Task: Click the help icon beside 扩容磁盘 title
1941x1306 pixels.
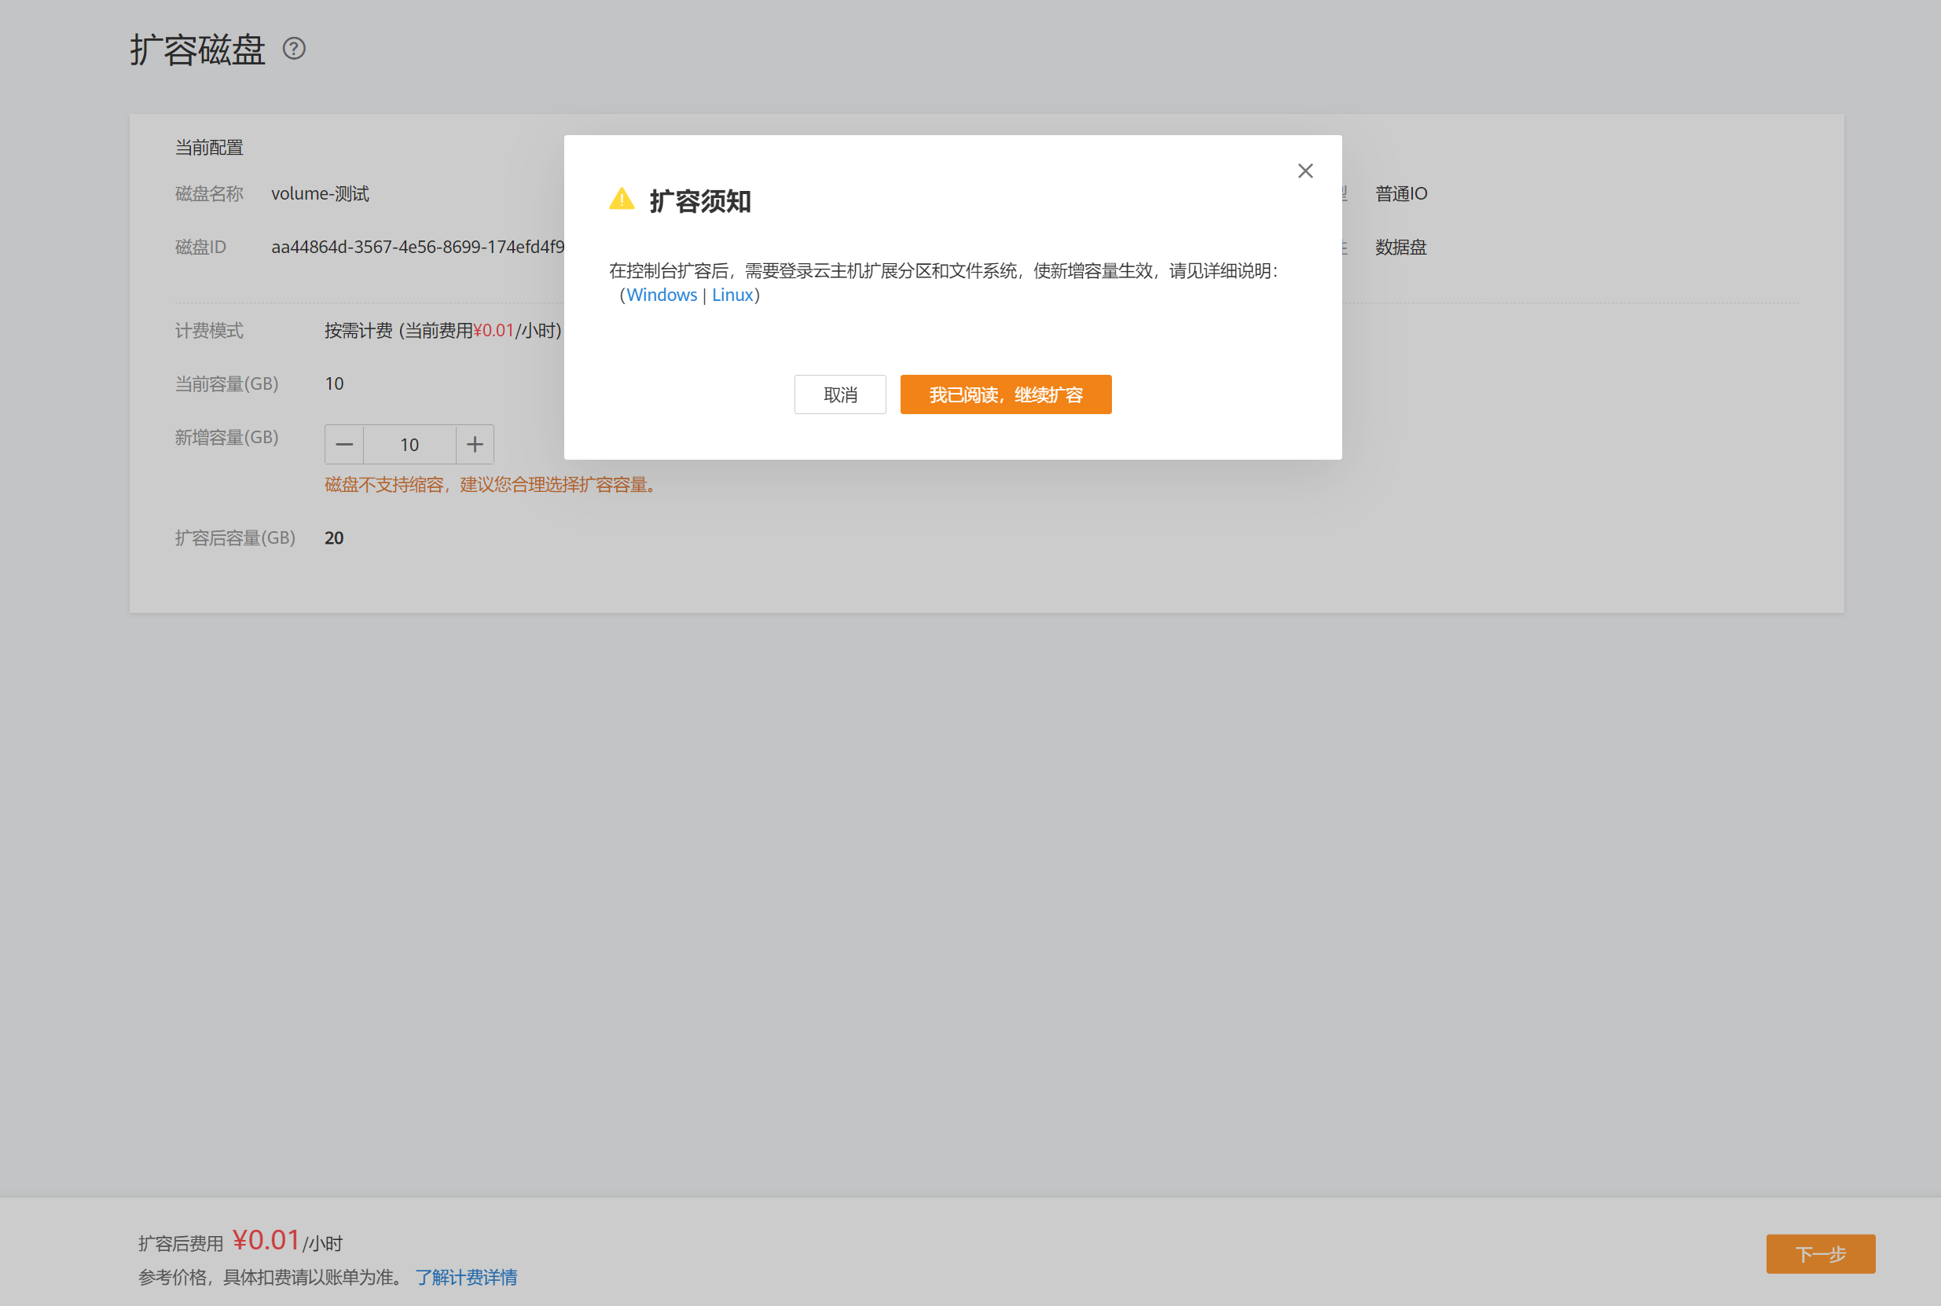Action: [x=294, y=48]
